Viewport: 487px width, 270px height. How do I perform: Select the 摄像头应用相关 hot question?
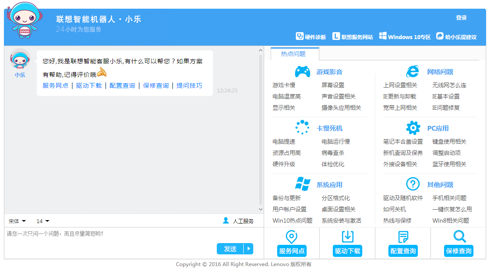341,108
